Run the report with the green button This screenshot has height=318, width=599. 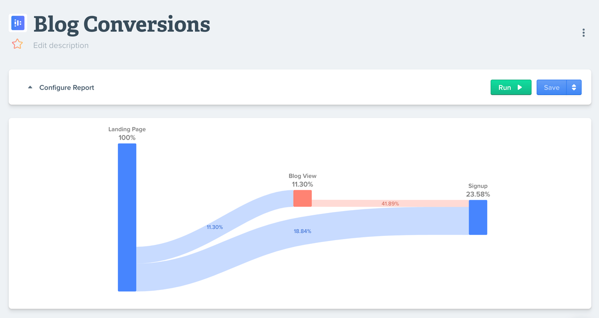click(x=511, y=87)
